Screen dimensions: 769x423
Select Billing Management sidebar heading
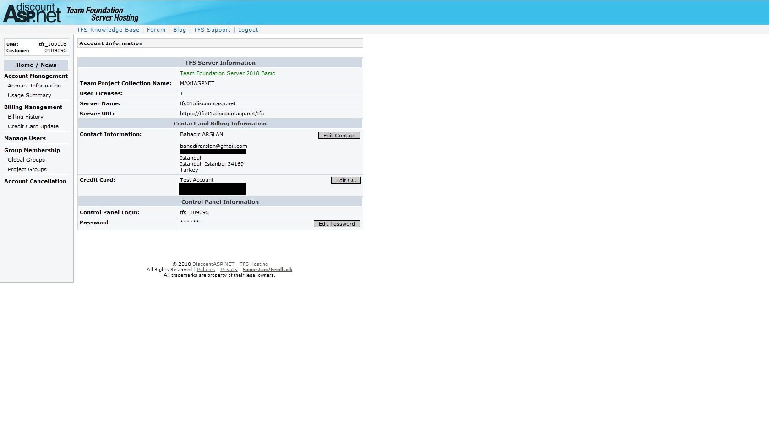[33, 107]
